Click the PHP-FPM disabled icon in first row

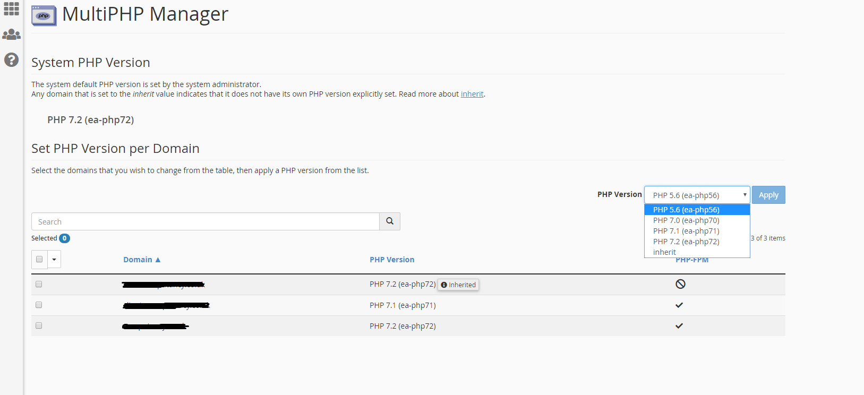pos(680,284)
